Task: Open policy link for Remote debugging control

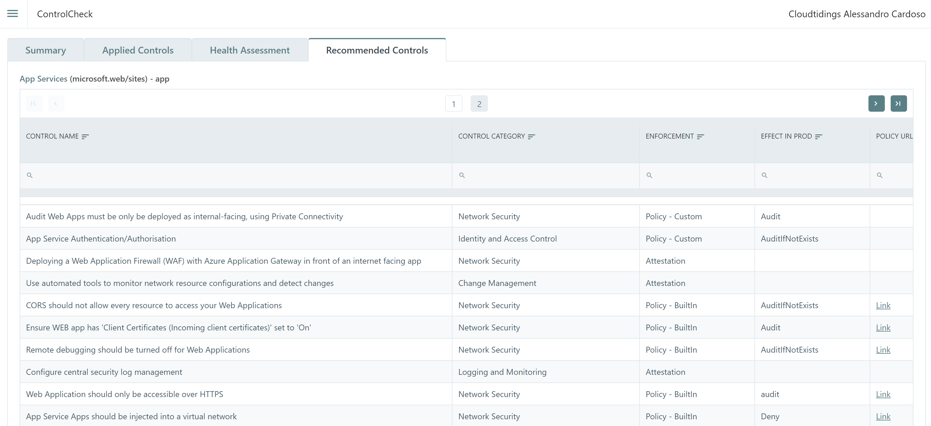Action: pyautogui.click(x=883, y=350)
